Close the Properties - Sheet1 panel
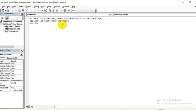Image resolution: width=196 pixels, height=110 pixels. coord(22,51)
